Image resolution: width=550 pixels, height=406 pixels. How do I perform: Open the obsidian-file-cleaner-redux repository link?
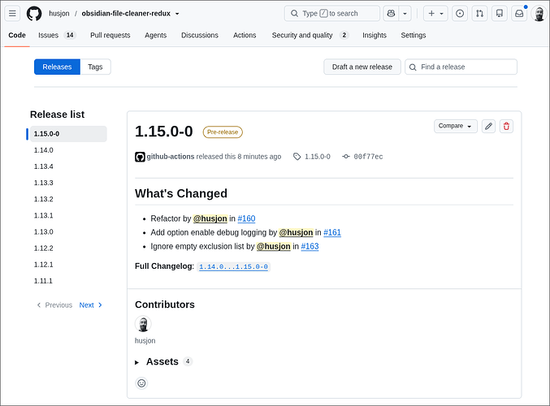tap(126, 13)
